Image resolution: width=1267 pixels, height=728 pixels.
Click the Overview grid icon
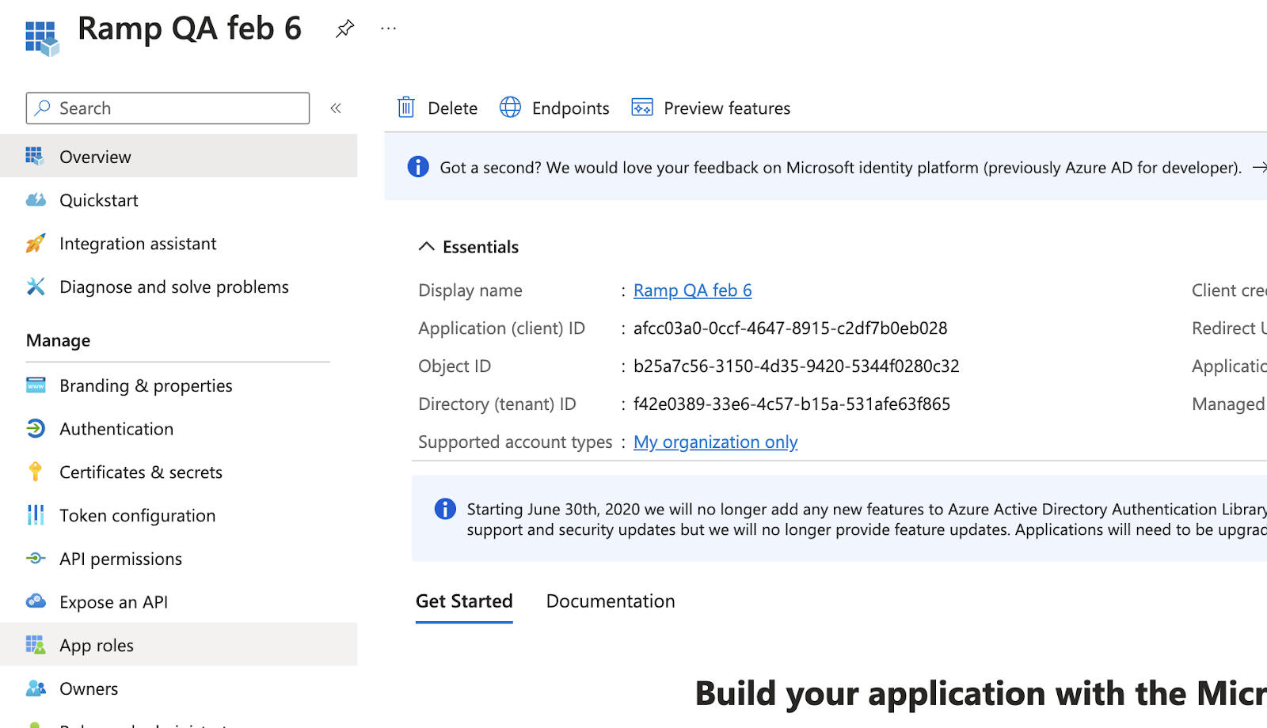(x=35, y=157)
